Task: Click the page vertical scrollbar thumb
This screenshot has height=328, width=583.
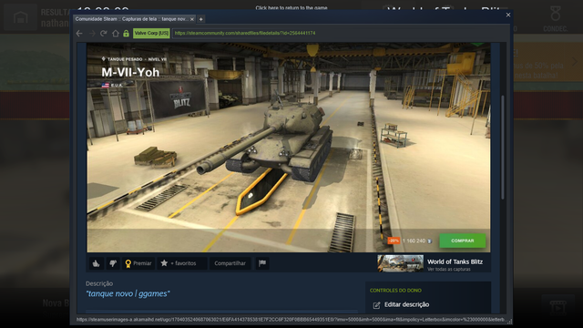Action: coord(503,148)
